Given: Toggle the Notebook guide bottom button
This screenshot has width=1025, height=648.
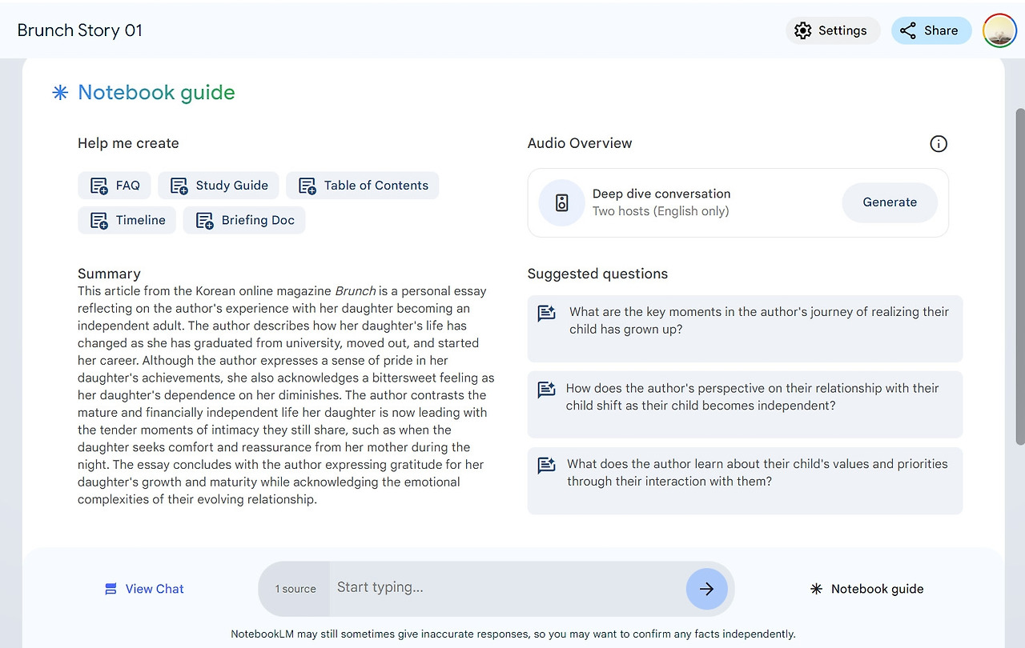Looking at the screenshot, I should [867, 589].
